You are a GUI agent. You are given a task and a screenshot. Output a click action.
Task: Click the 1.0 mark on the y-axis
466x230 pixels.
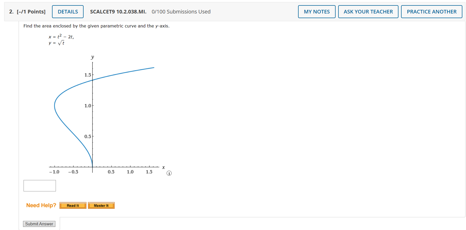[88, 106]
